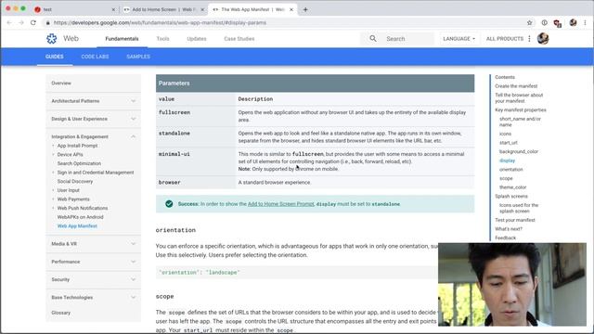Click the Google account avatar on page
The height and width of the screenshot is (334, 594).
click(x=543, y=39)
